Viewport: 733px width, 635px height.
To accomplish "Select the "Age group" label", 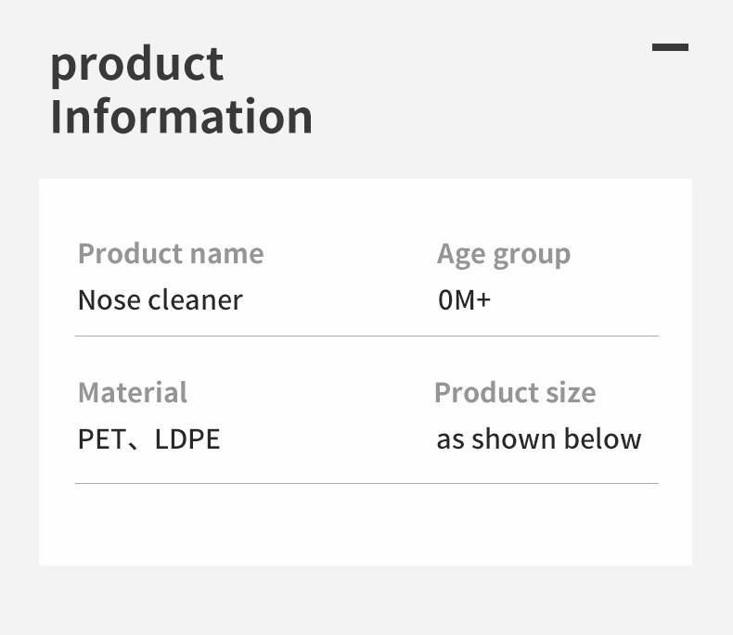I will (504, 254).
